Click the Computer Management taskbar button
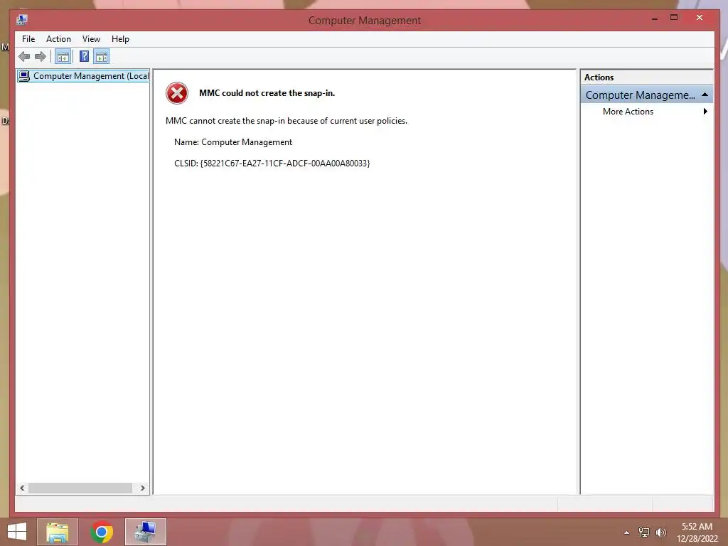Image resolution: width=728 pixels, height=546 pixels. [x=145, y=532]
